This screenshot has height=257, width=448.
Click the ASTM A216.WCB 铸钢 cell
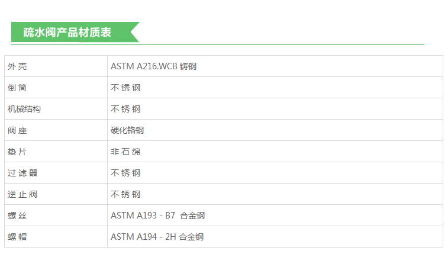click(x=153, y=66)
